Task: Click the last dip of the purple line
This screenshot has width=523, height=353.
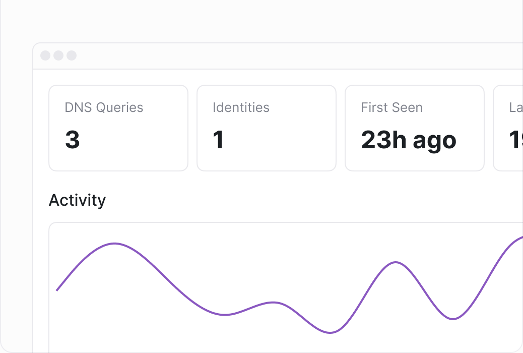Action: pos(452,319)
